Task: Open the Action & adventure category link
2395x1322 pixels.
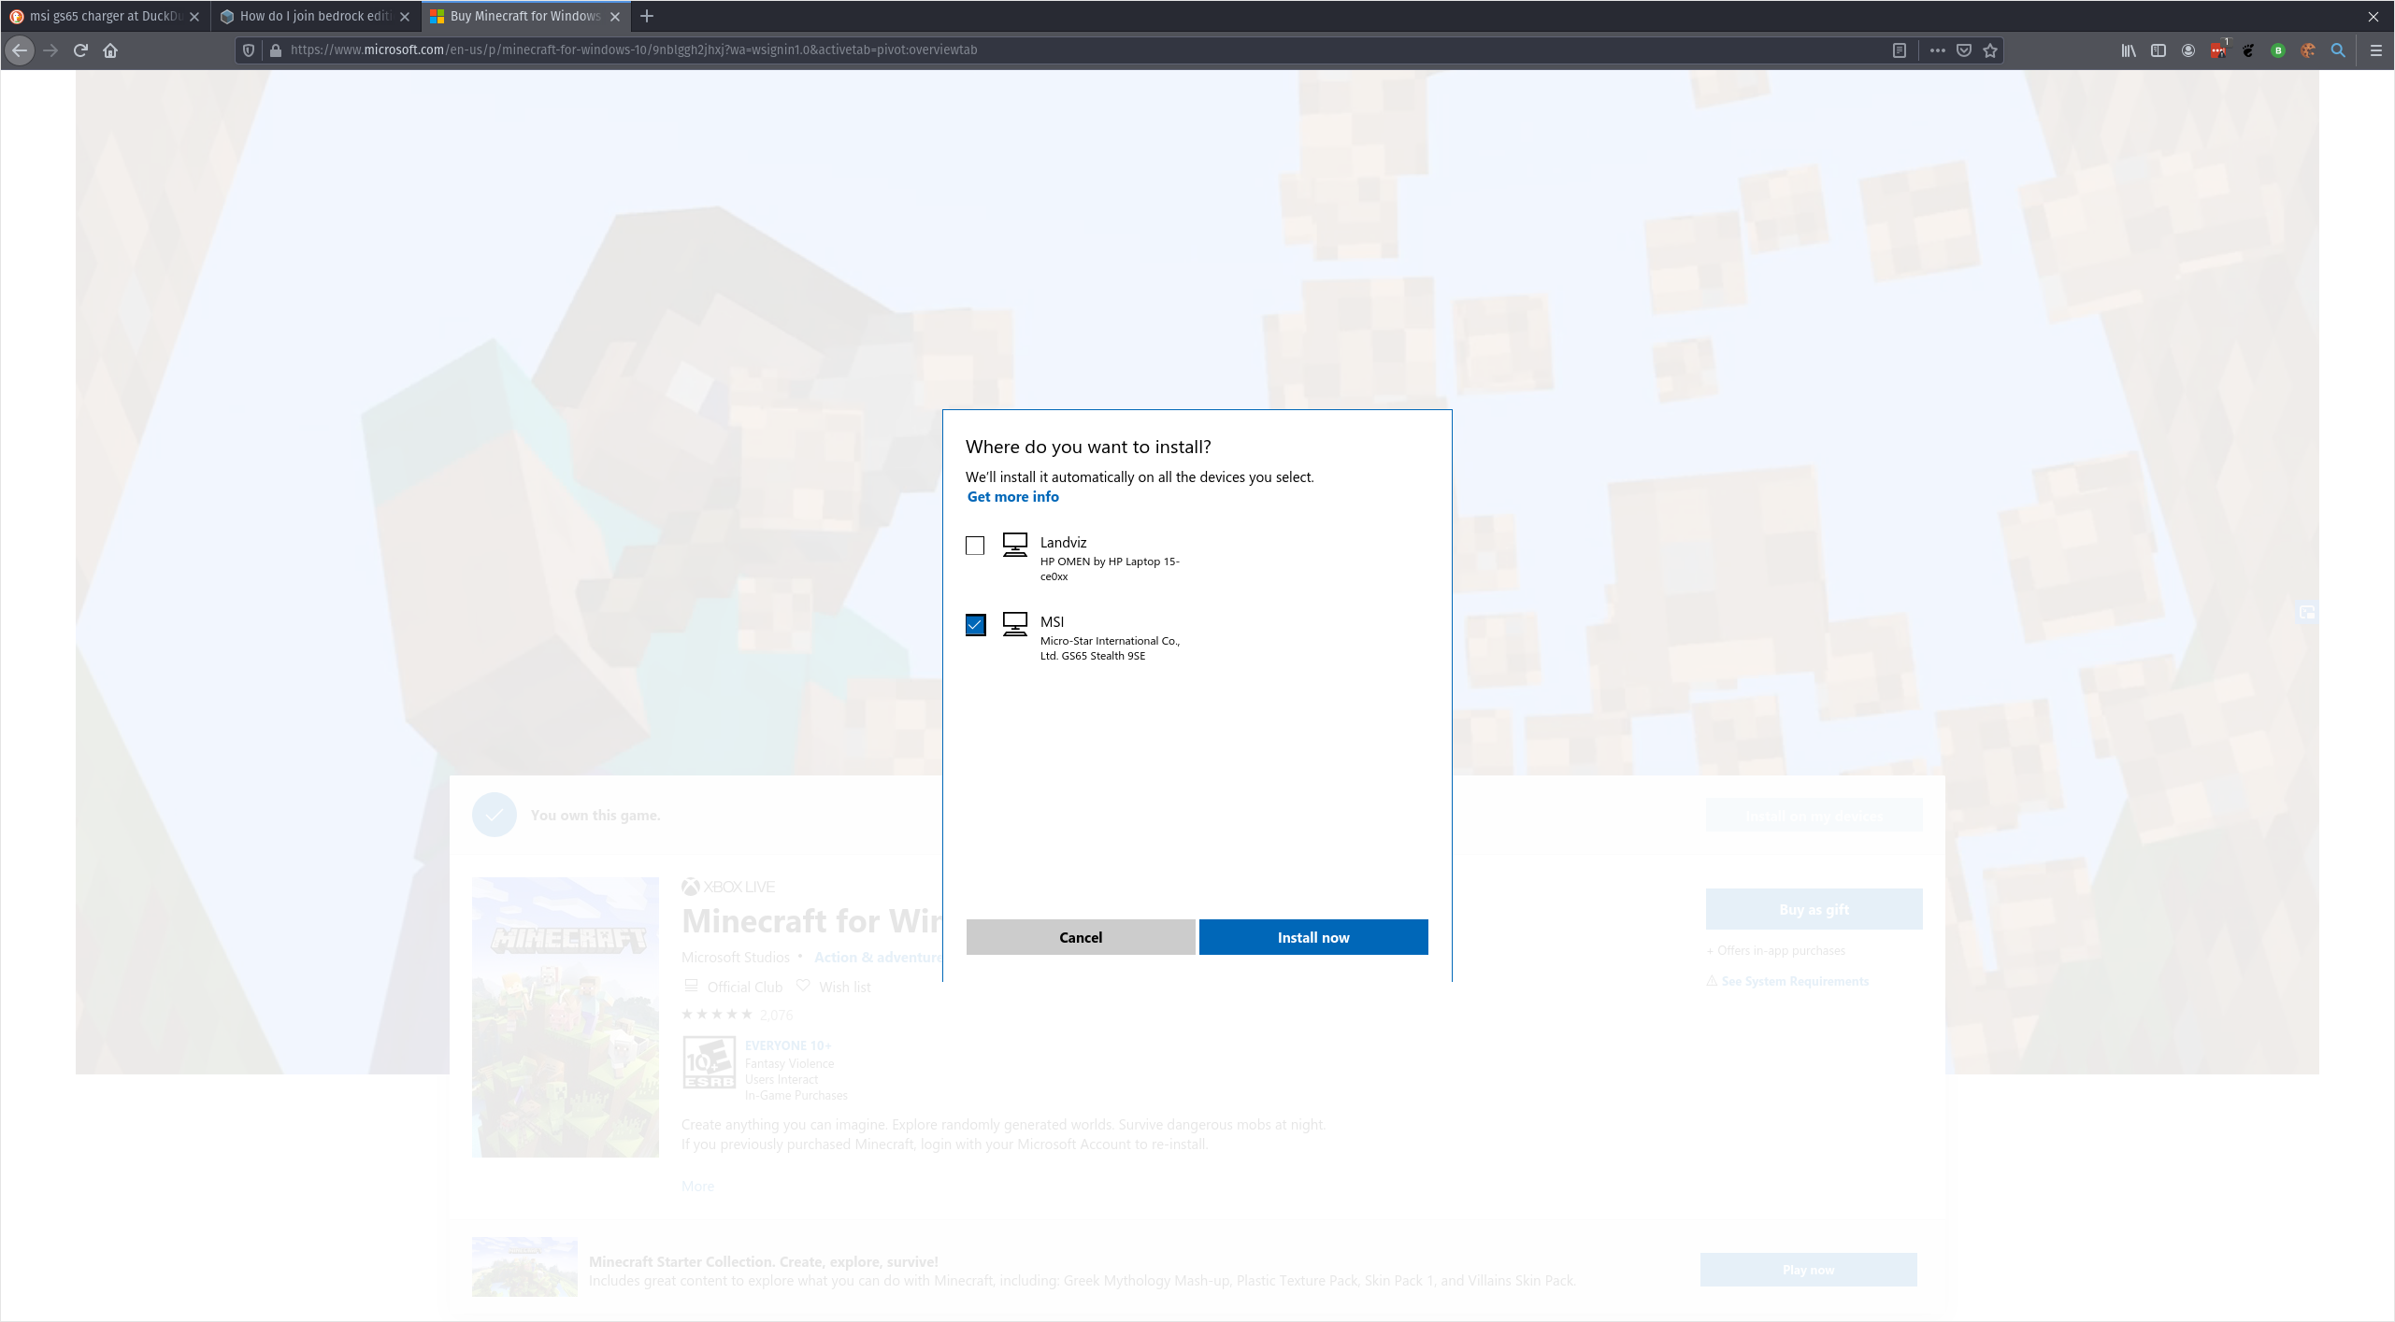Action: pos(879,958)
